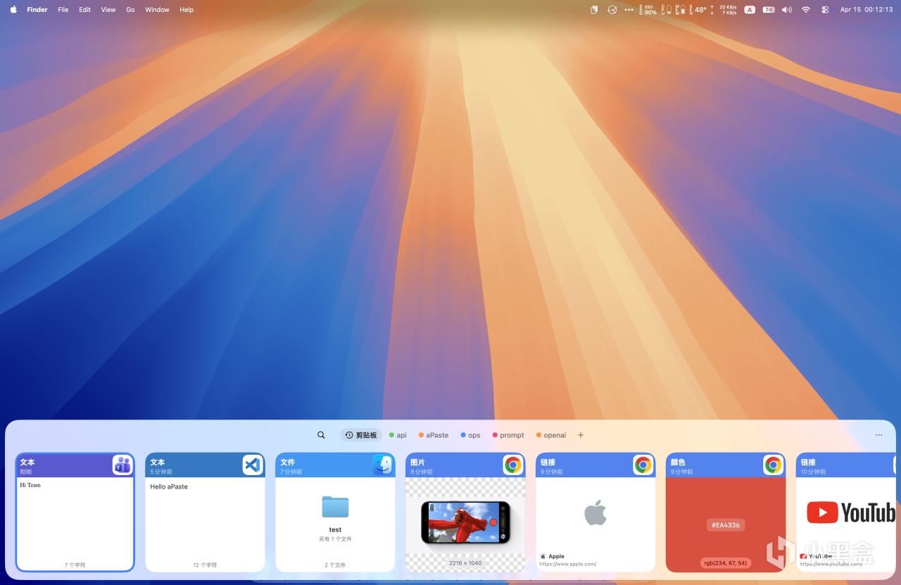
Task: Click the Chrome icon on the Apple link card
Action: (643, 465)
